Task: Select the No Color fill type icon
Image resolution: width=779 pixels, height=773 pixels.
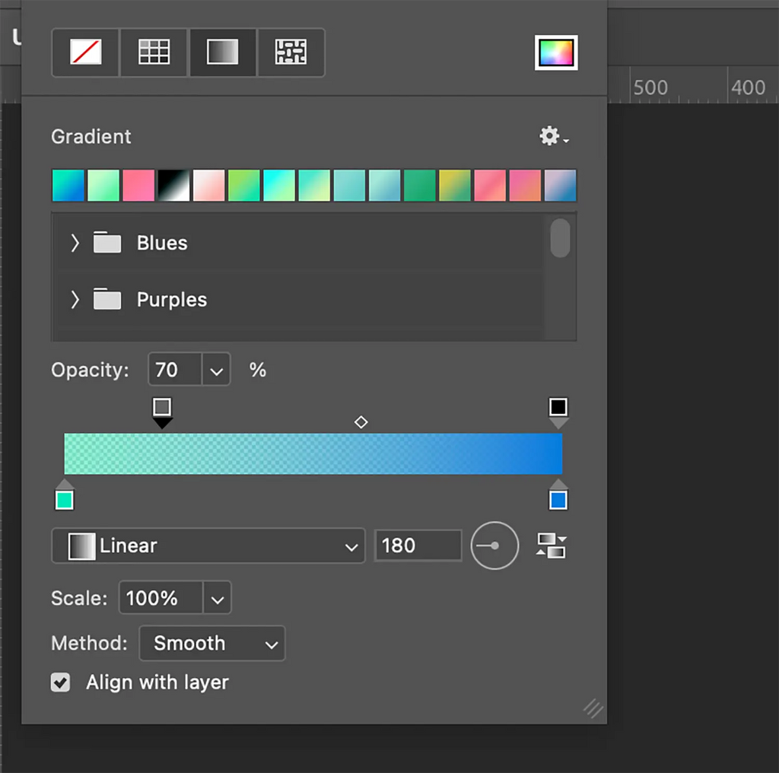Action: (x=85, y=52)
